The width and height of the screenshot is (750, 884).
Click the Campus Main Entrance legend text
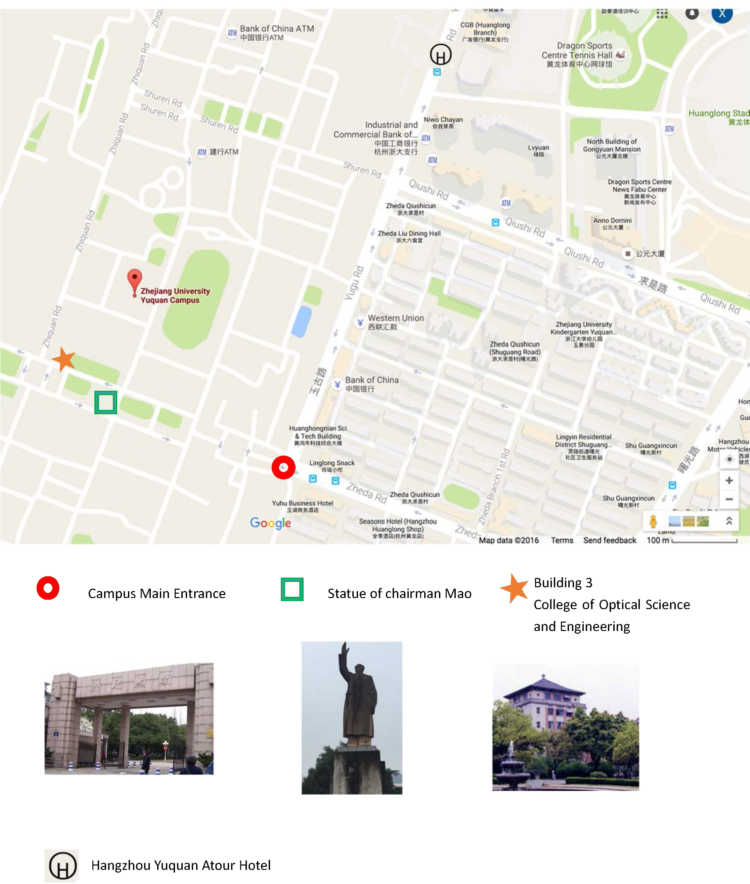(x=157, y=593)
